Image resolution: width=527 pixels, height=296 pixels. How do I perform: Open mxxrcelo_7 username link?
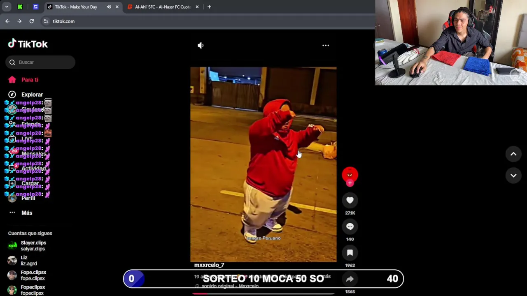tap(209, 265)
